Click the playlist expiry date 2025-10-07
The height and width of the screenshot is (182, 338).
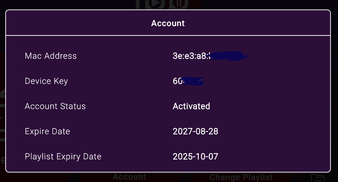pyautogui.click(x=195, y=157)
